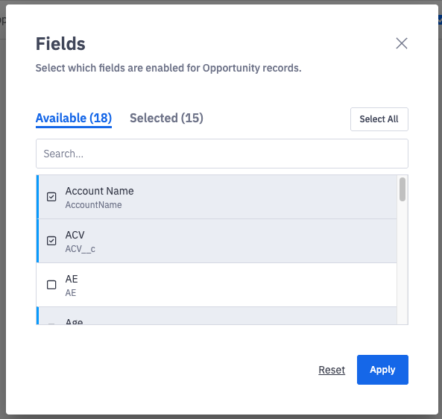The width and height of the screenshot is (442, 419).
Task: Uncheck the ACV field checkbox
Action: click(x=51, y=241)
